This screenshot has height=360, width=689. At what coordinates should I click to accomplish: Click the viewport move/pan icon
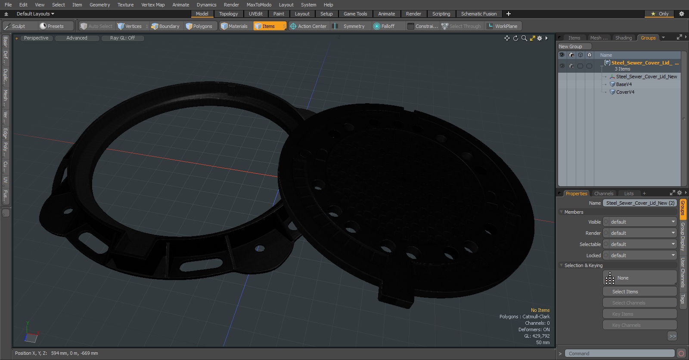(x=507, y=38)
